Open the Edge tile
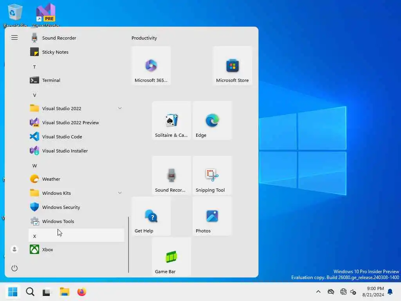401x301 pixels. (x=212, y=121)
